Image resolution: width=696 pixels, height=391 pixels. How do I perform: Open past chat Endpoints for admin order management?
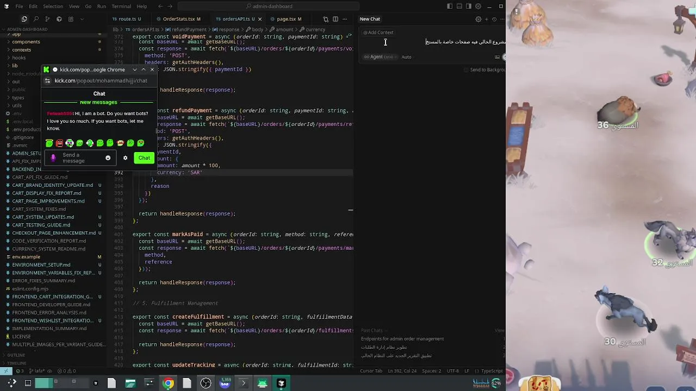(402, 339)
